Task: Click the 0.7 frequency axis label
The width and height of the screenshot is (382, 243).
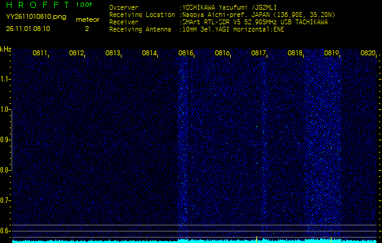Action: point(4,200)
